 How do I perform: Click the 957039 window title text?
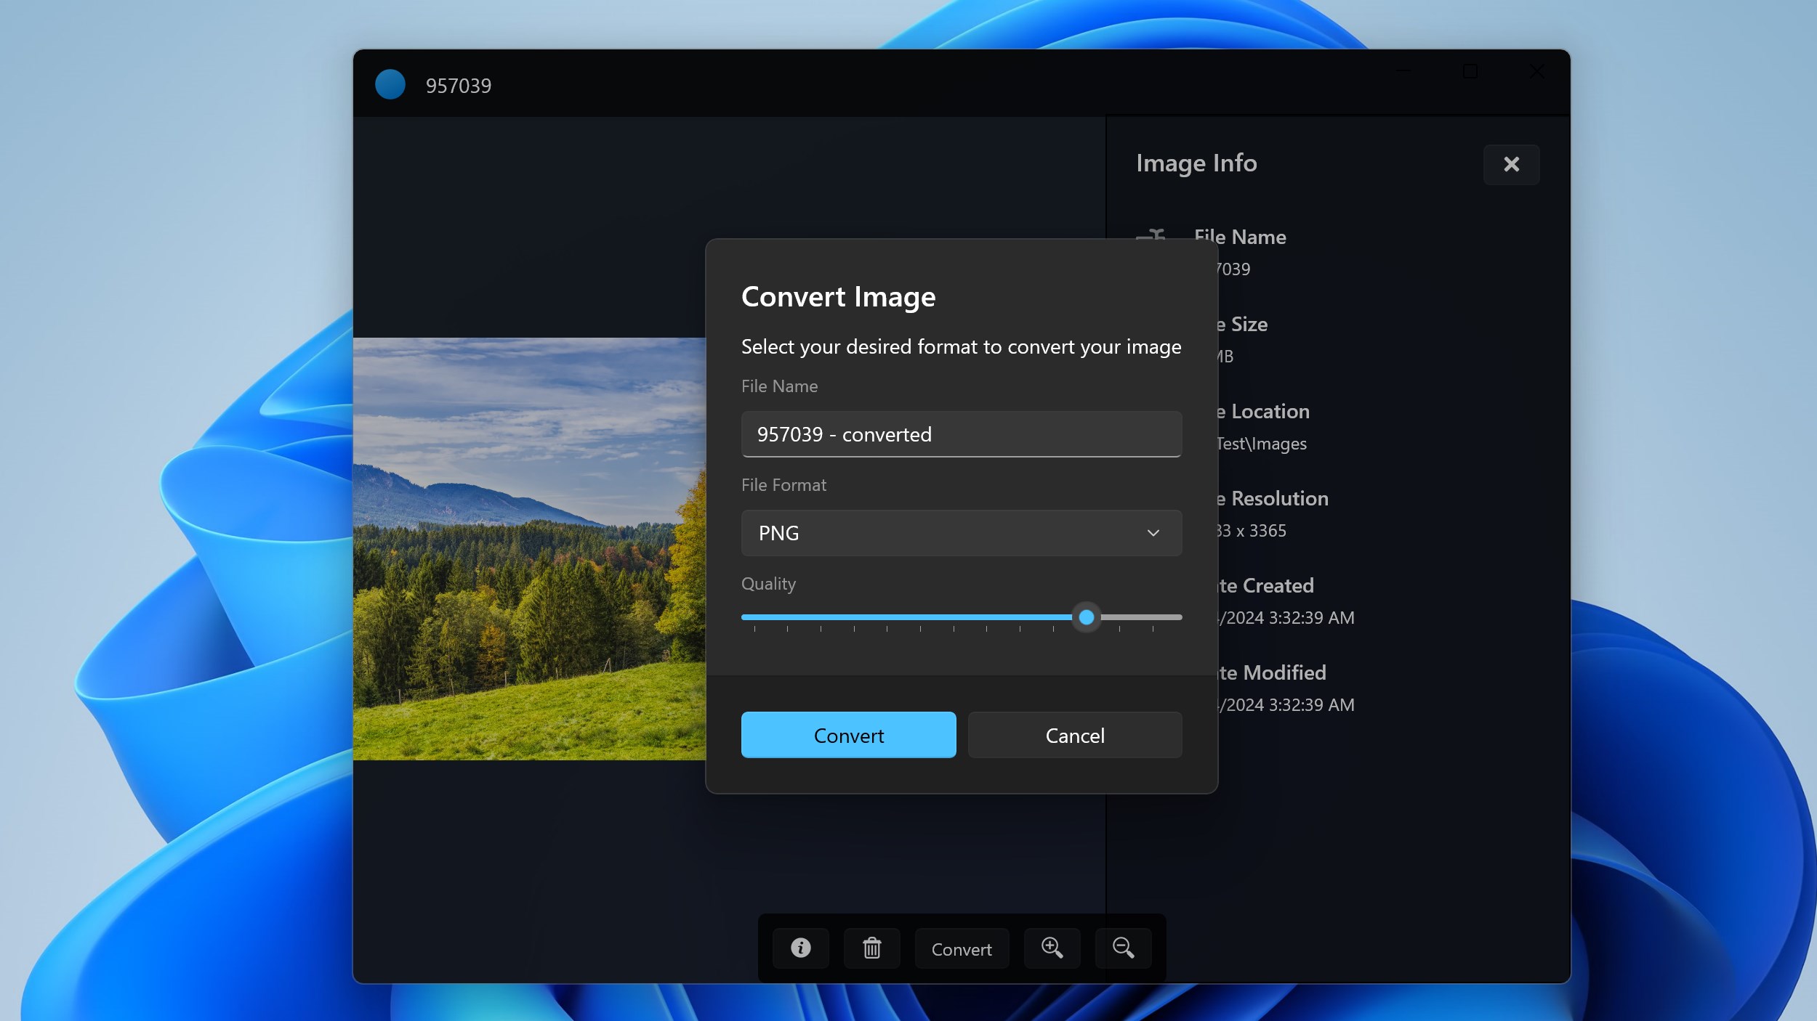pos(459,86)
